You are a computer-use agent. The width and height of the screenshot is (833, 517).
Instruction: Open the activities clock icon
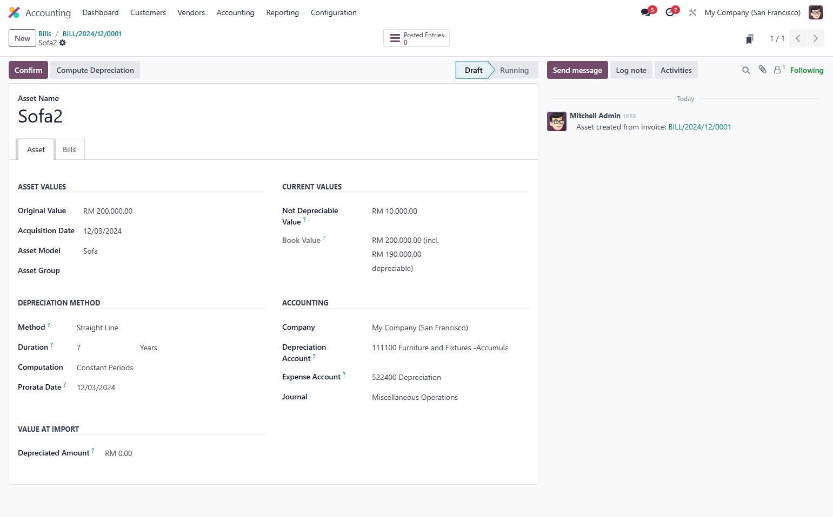[x=670, y=12]
